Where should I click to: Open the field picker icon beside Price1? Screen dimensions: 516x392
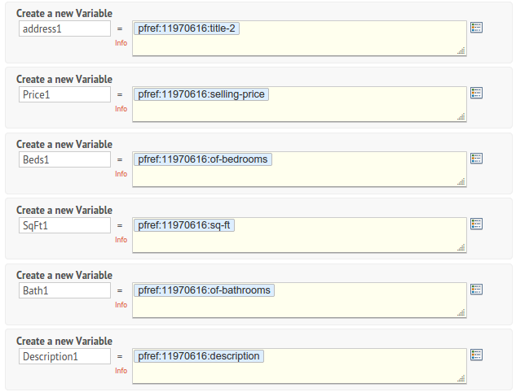tap(477, 93)
